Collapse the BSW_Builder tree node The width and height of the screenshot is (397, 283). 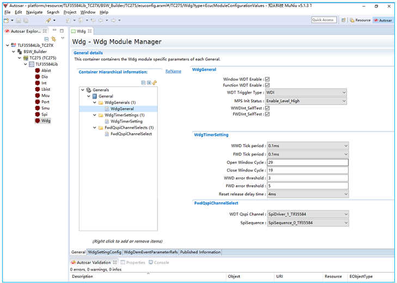pos(14,52)
